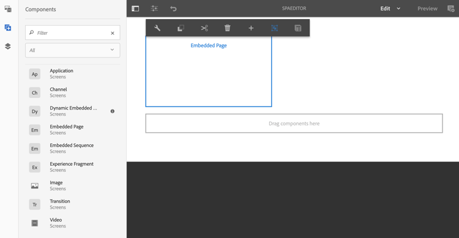Viewport: 459px width, 238px height.
Task: Choose the Experience Fragment Ex icon
Action: coord(34,167)
